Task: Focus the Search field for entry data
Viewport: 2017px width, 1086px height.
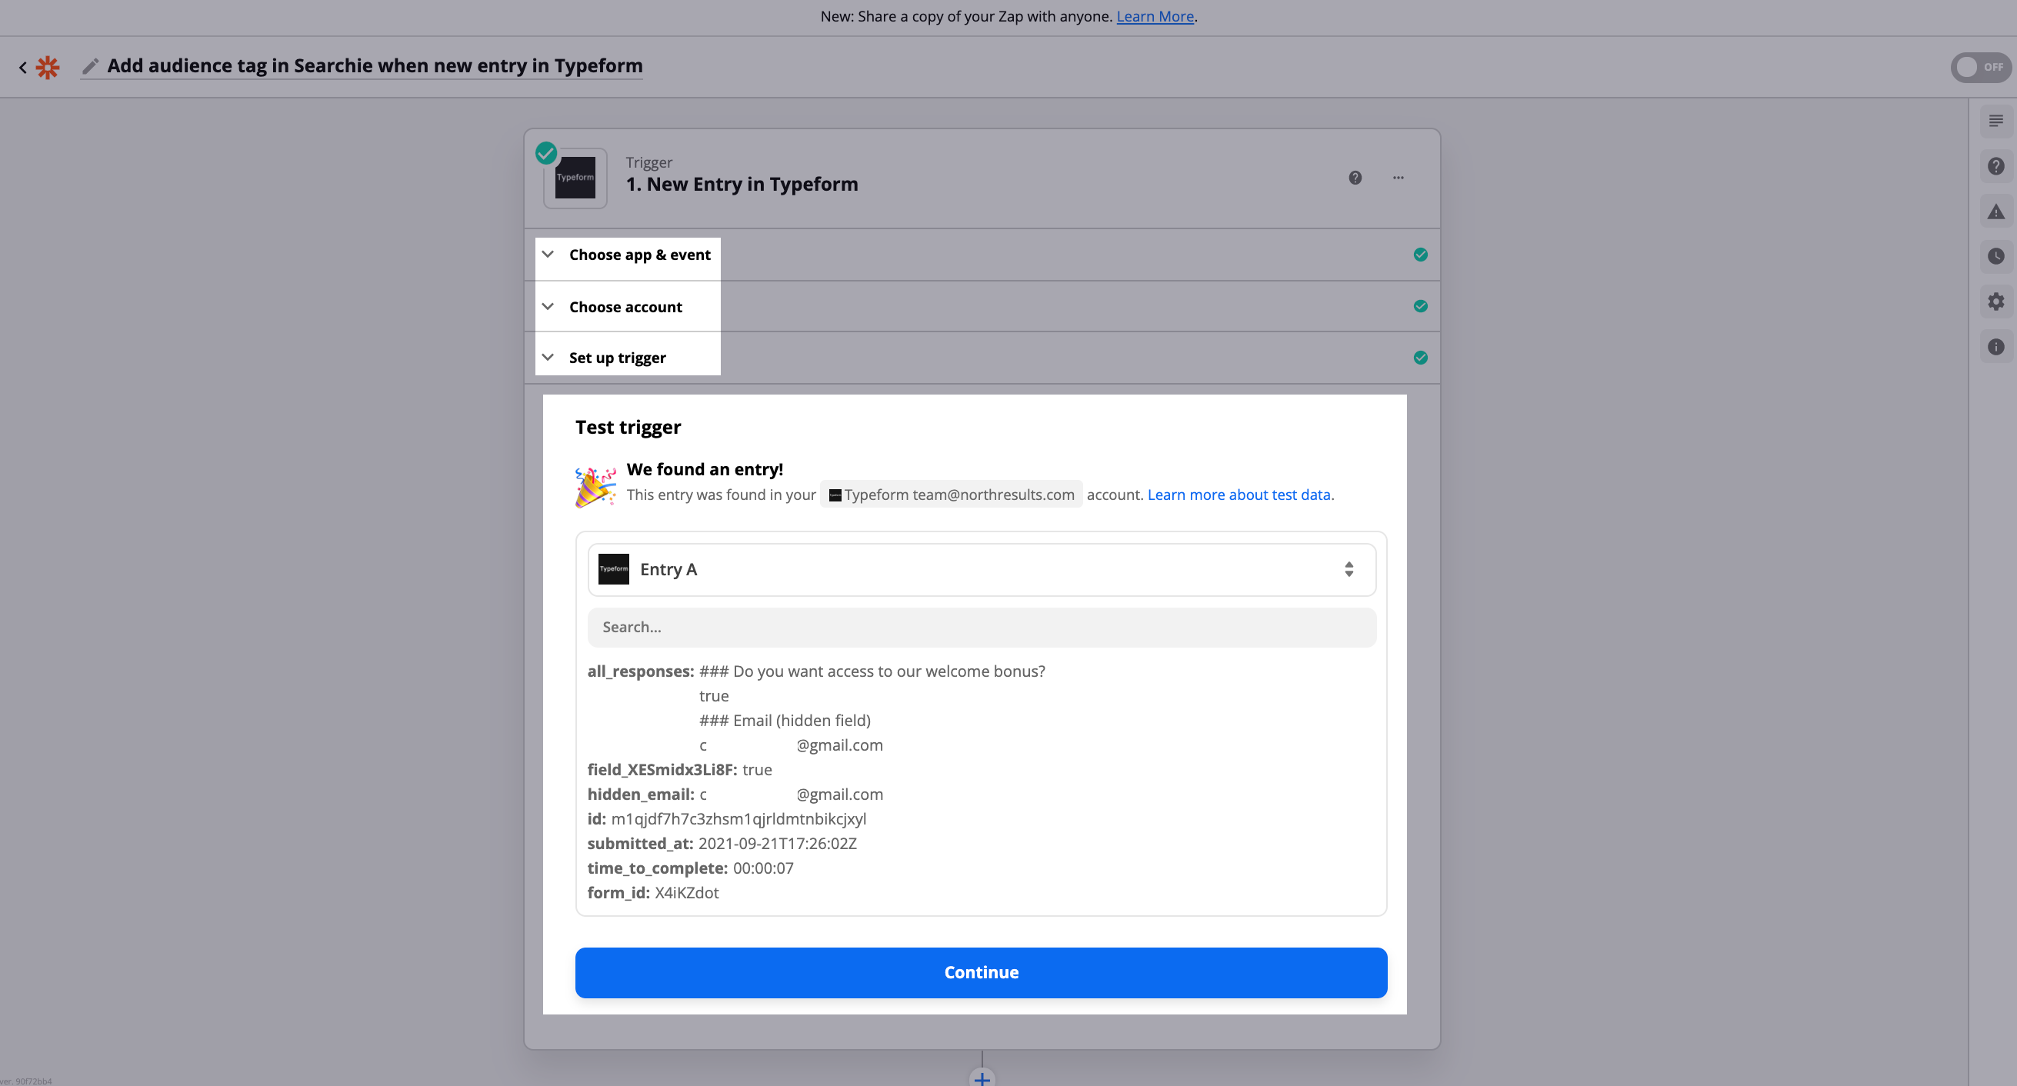Action: [981, 628]
